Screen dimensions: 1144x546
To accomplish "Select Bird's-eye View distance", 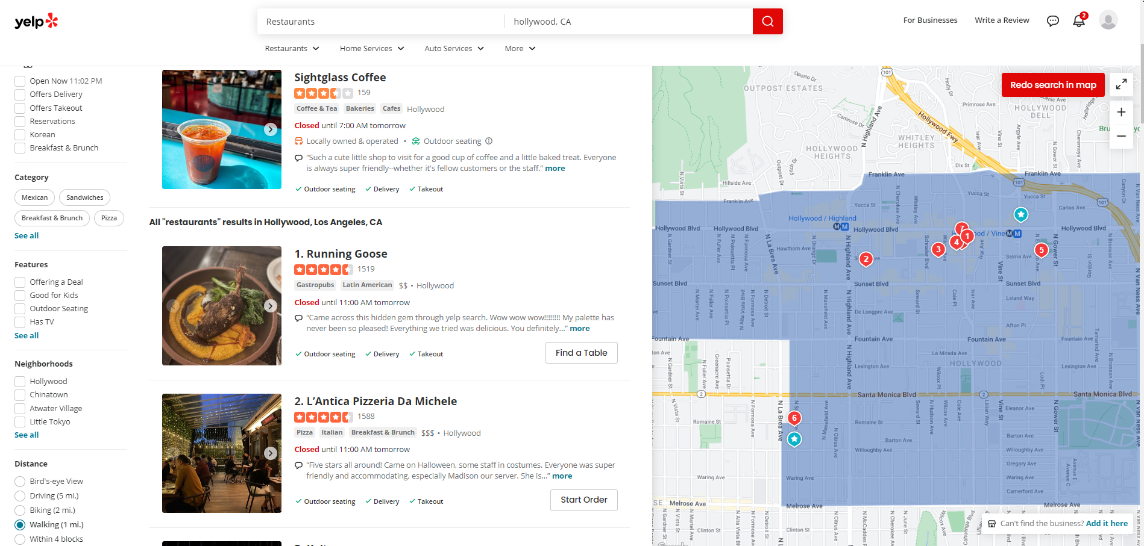I will (x=20, y=482).
